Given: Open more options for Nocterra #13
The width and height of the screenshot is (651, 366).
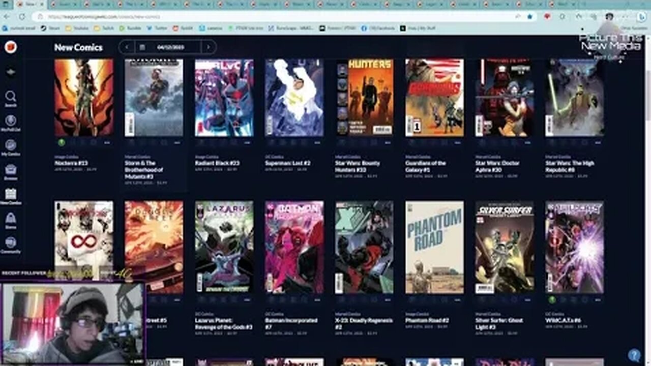Looking at the screenshot, I should [107, 143].
